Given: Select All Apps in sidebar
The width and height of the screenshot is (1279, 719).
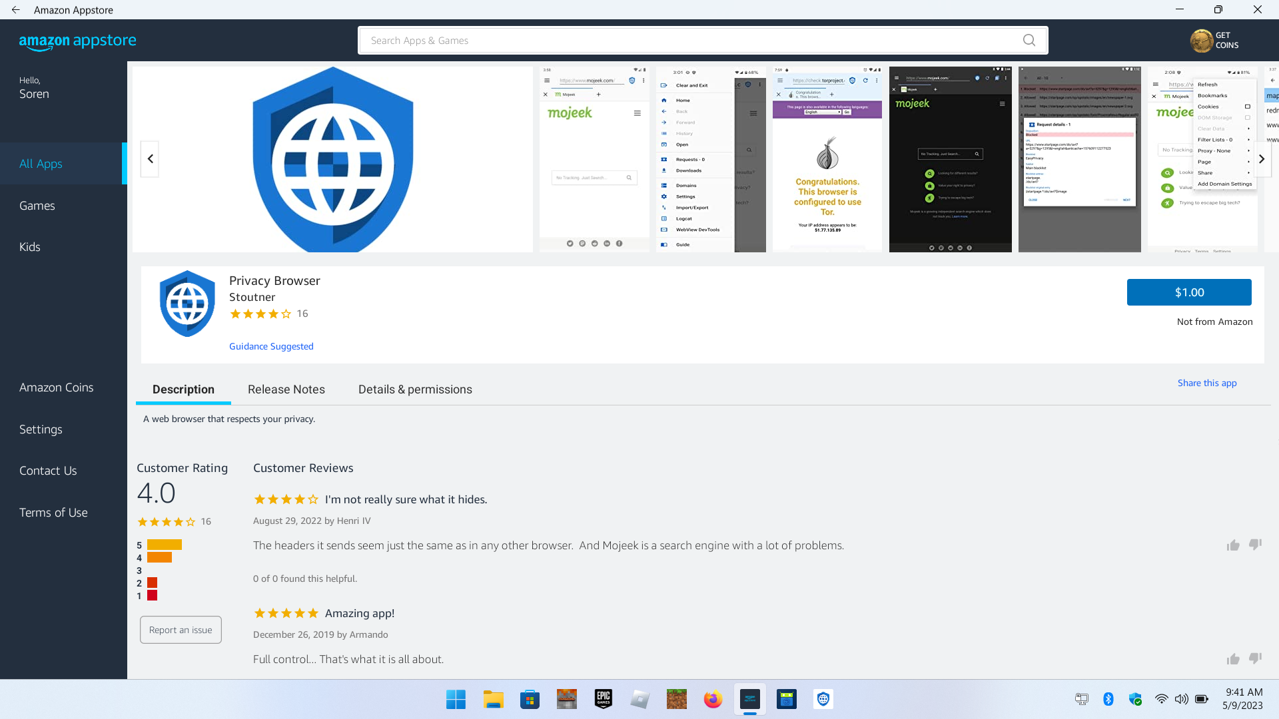Looking at the screenshot, I should point(63,164).
